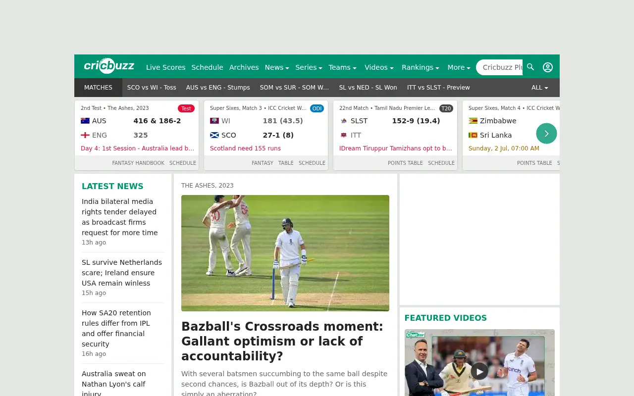
Task: Open Archives in the navigation bar
Action: click(244, 67)
